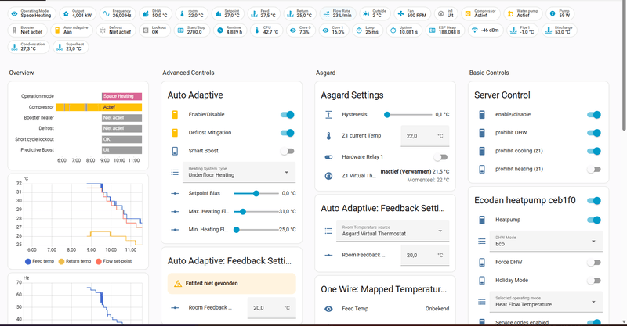Click the Fan 600 RPM chip icon

(398, 13)
